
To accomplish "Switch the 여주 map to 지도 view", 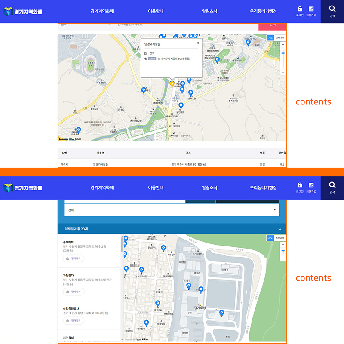I will tap(270, 38).
